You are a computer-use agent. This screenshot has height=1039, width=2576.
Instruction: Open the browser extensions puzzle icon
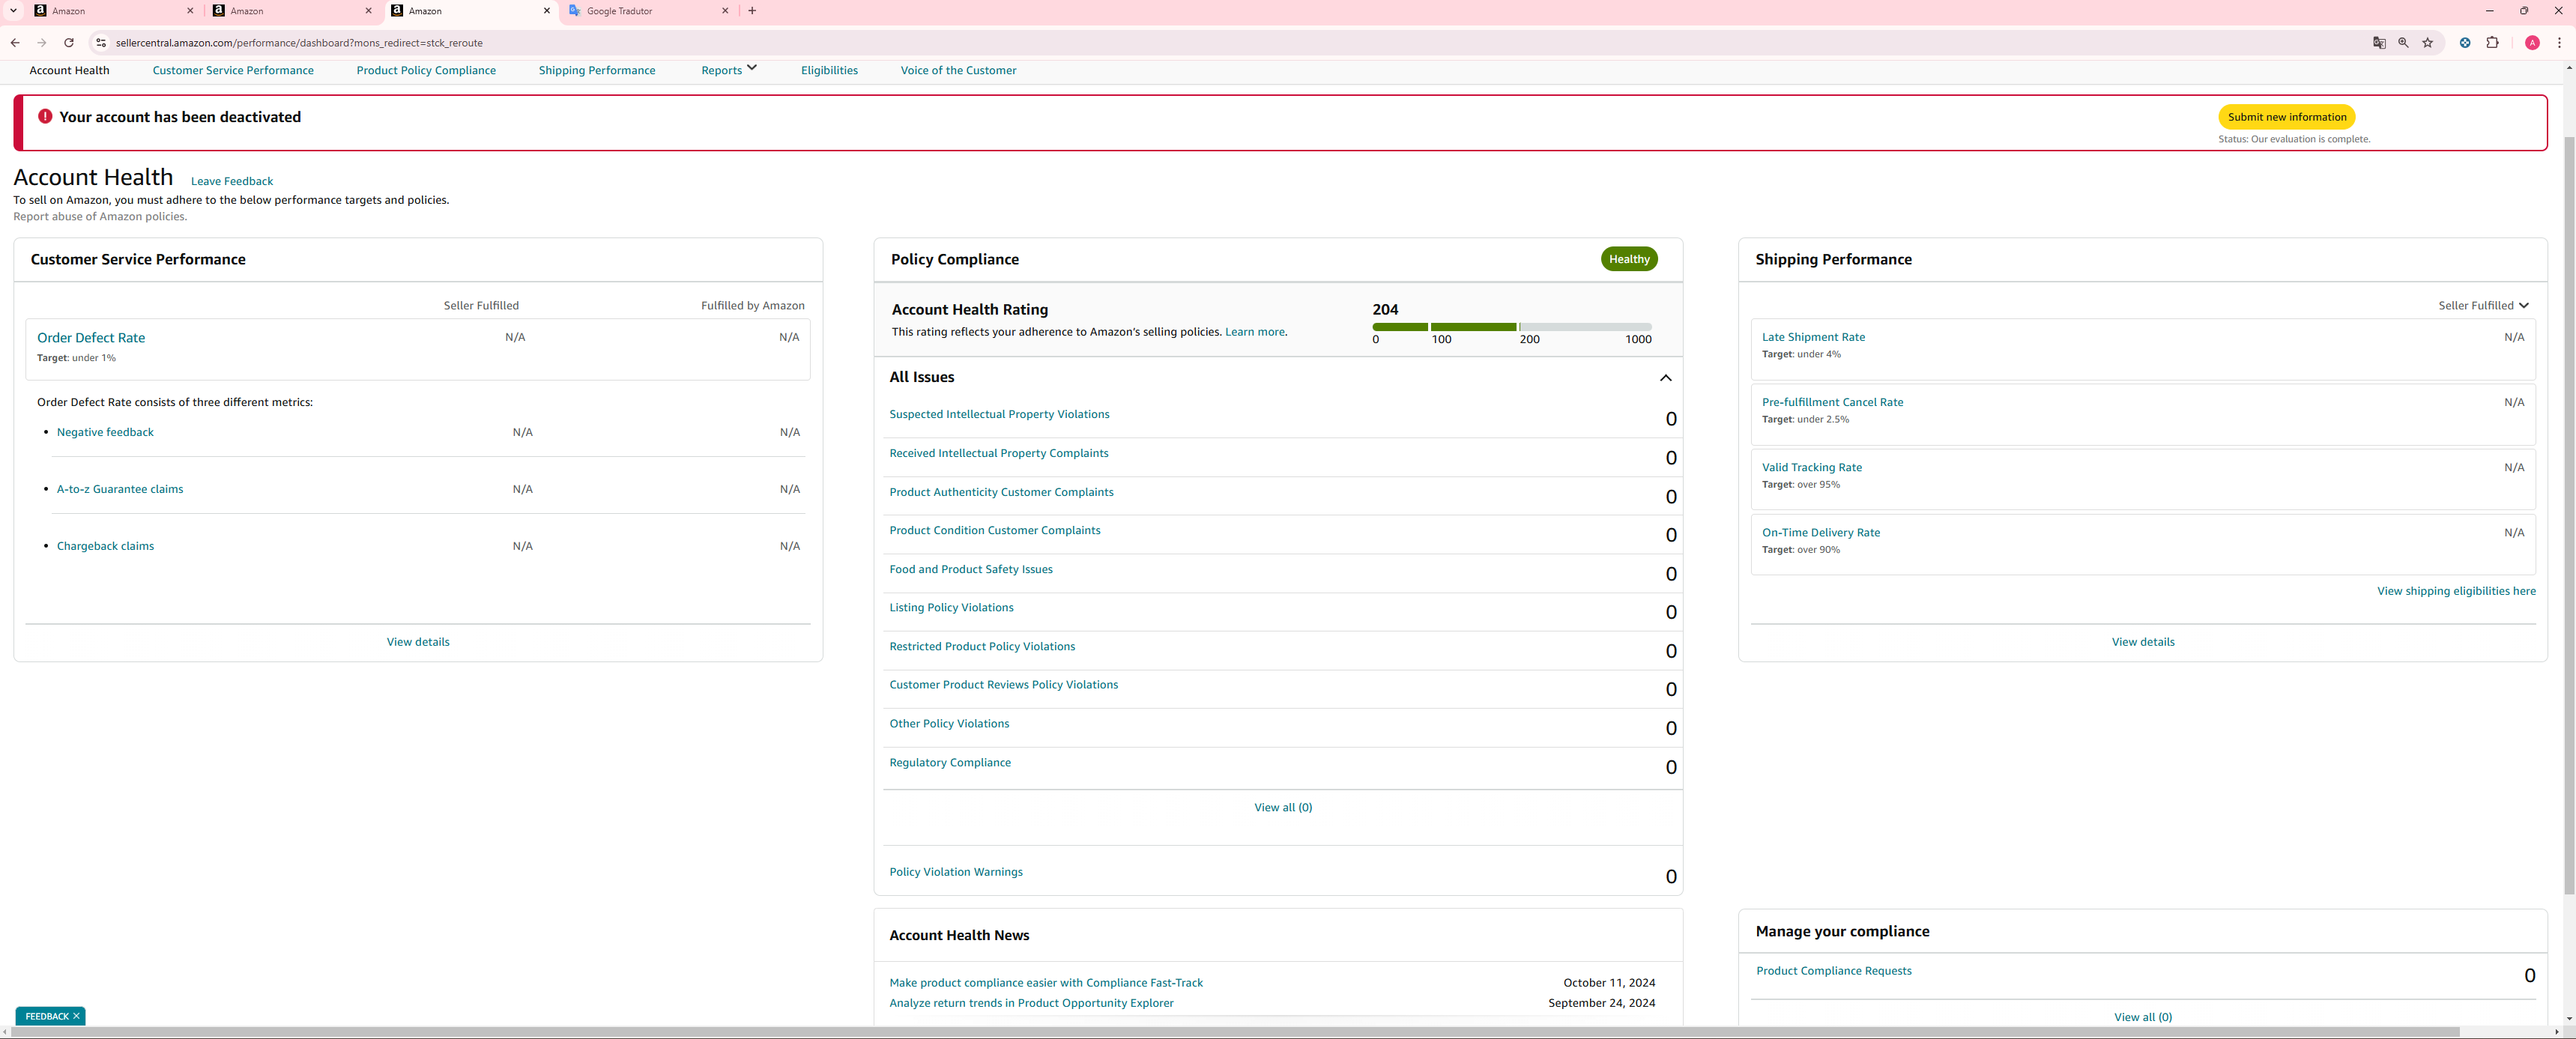[x=2492, y=43]
